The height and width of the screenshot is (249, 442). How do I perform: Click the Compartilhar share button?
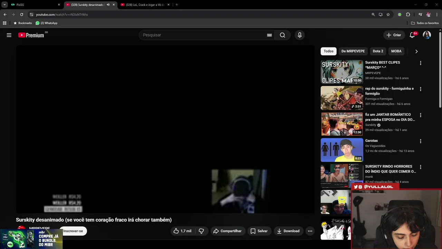coord(227,231)
